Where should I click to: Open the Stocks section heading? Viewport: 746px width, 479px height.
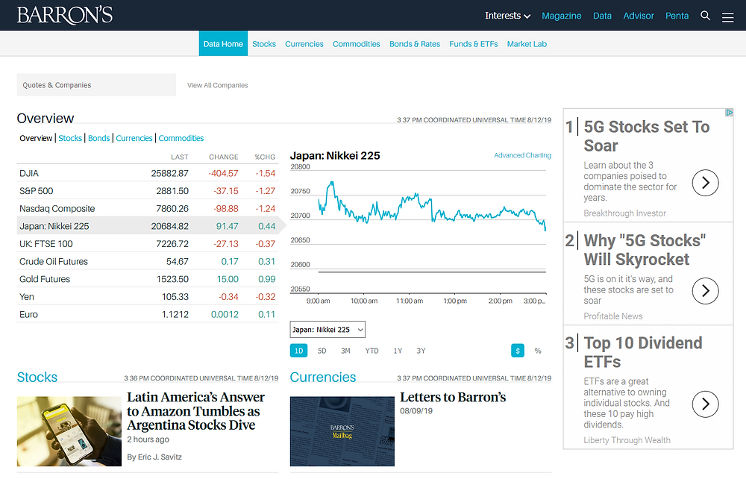[x=37, y=378]
